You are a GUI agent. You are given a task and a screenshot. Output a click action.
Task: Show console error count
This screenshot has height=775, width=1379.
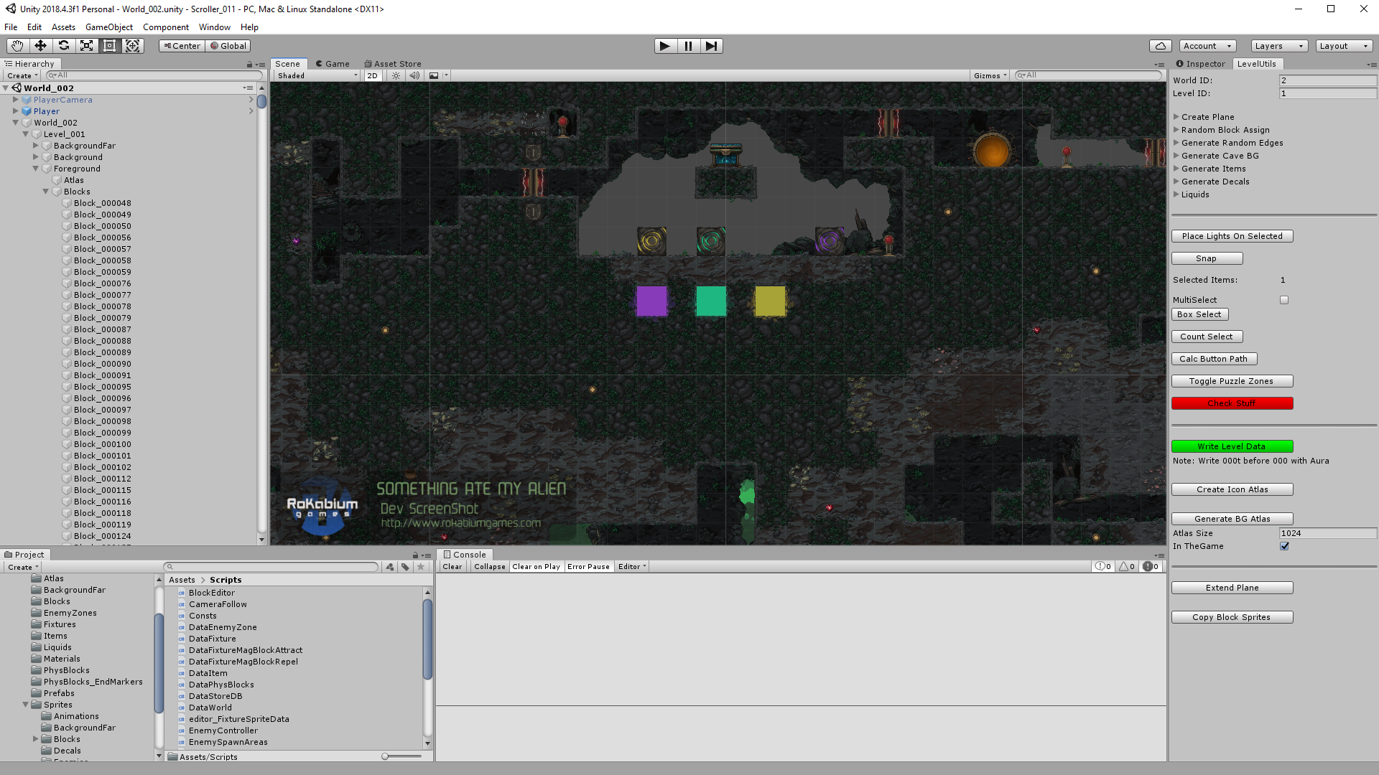tap(1151, 567)
